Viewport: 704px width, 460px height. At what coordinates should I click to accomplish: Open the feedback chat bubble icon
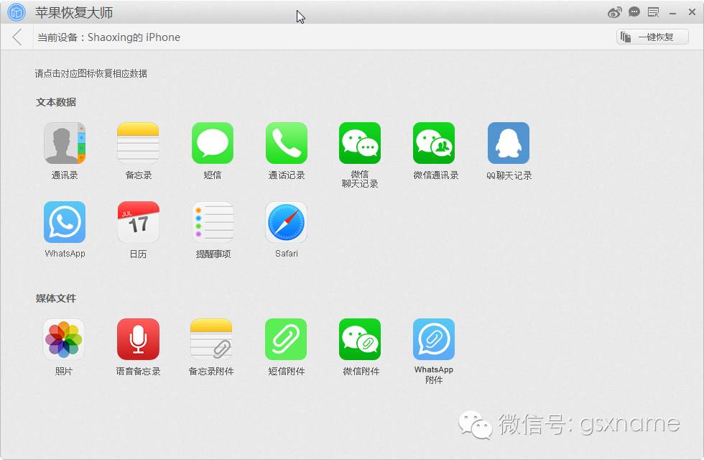634,12
